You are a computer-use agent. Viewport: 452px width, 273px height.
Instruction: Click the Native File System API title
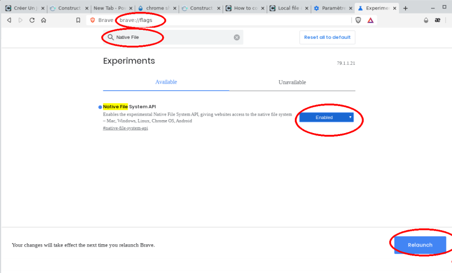coord(129,107)
